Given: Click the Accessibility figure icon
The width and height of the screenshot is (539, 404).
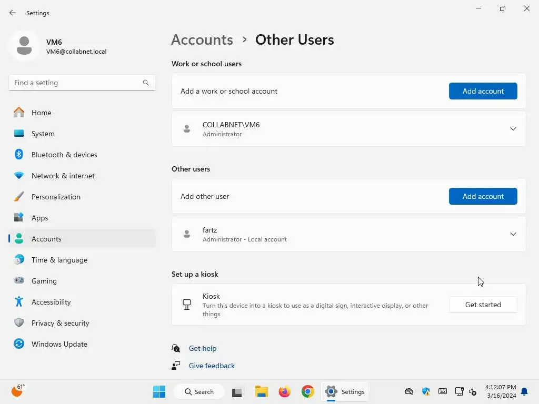Looking at the screenshot, I should [x=19, y=302].
